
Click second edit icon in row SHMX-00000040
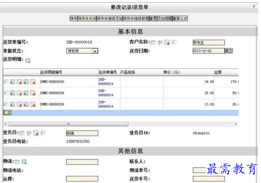pyautogui.click(x=26, y=82)
